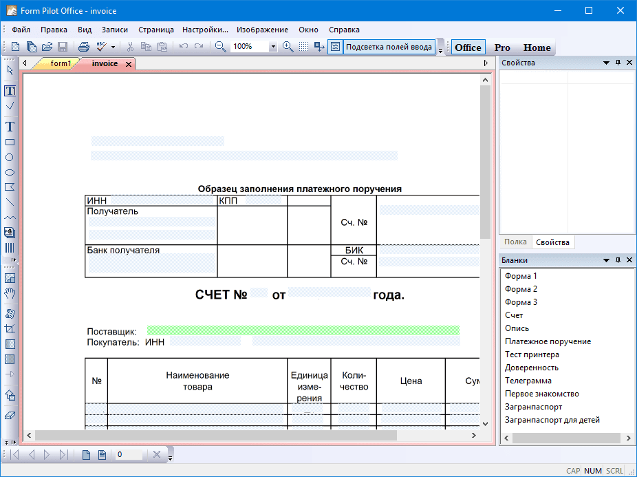This screenshot has height=477, width=637.
Task: Open the 100% zoom level dropdown
Action: [x=273, y=47]
